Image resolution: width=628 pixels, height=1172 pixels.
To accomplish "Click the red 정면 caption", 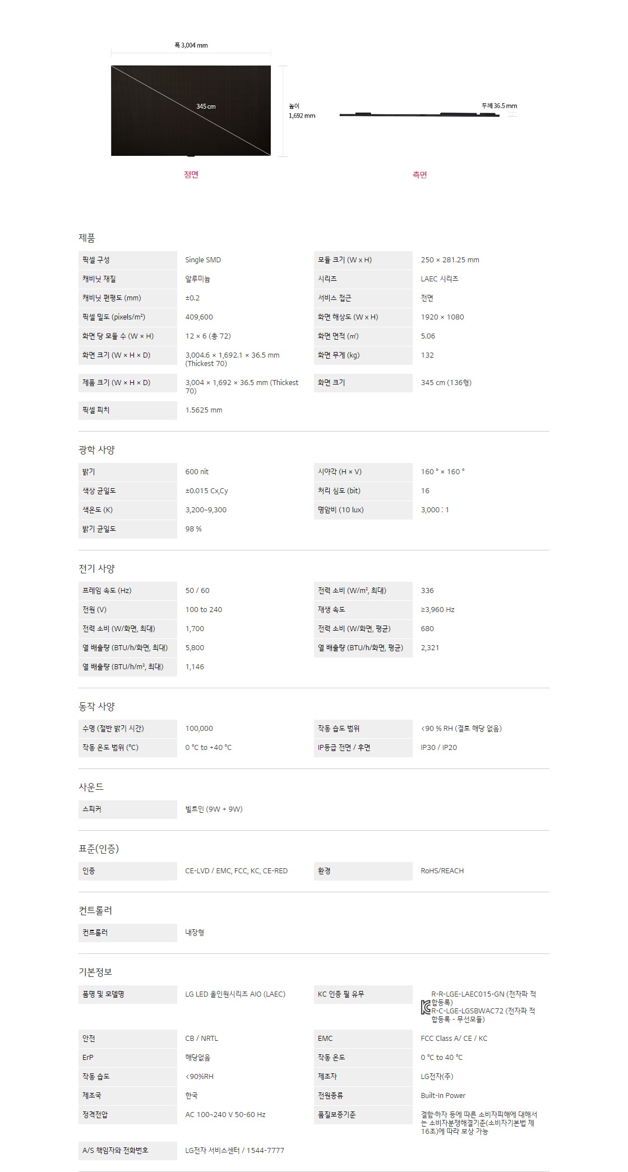I will point(191,175).
